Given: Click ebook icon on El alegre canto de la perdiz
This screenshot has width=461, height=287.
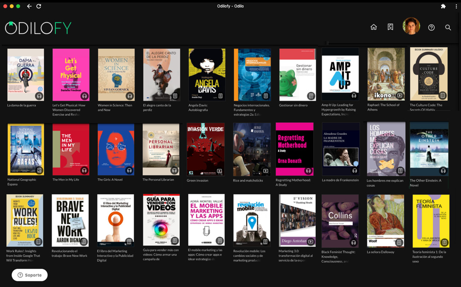Looking at the screenshot, I should point(175,96).
